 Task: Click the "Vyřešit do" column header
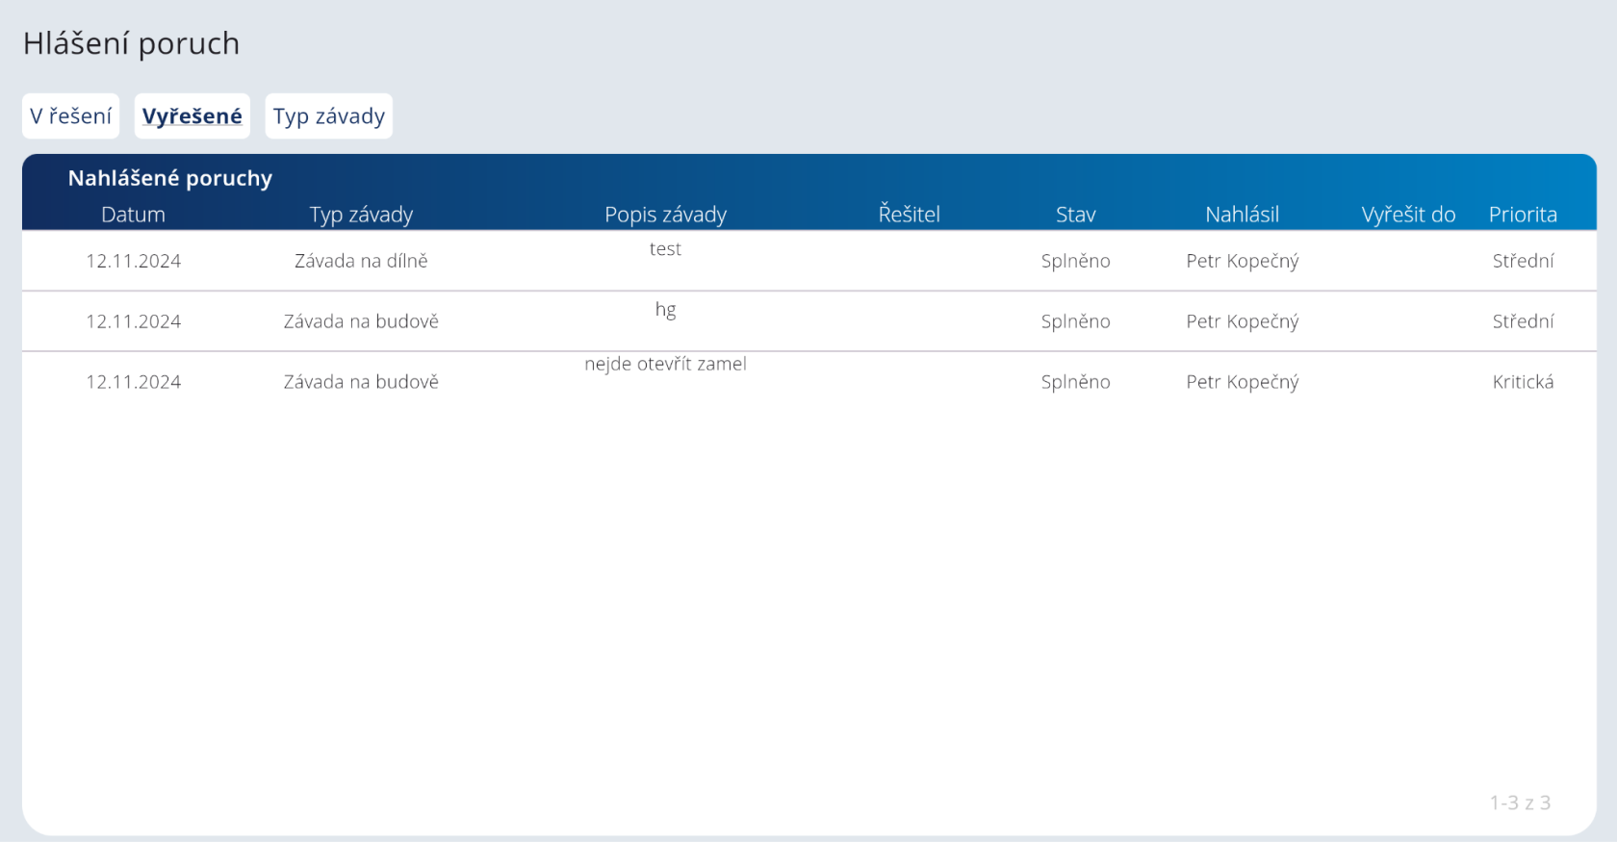tap(1408, 215)
